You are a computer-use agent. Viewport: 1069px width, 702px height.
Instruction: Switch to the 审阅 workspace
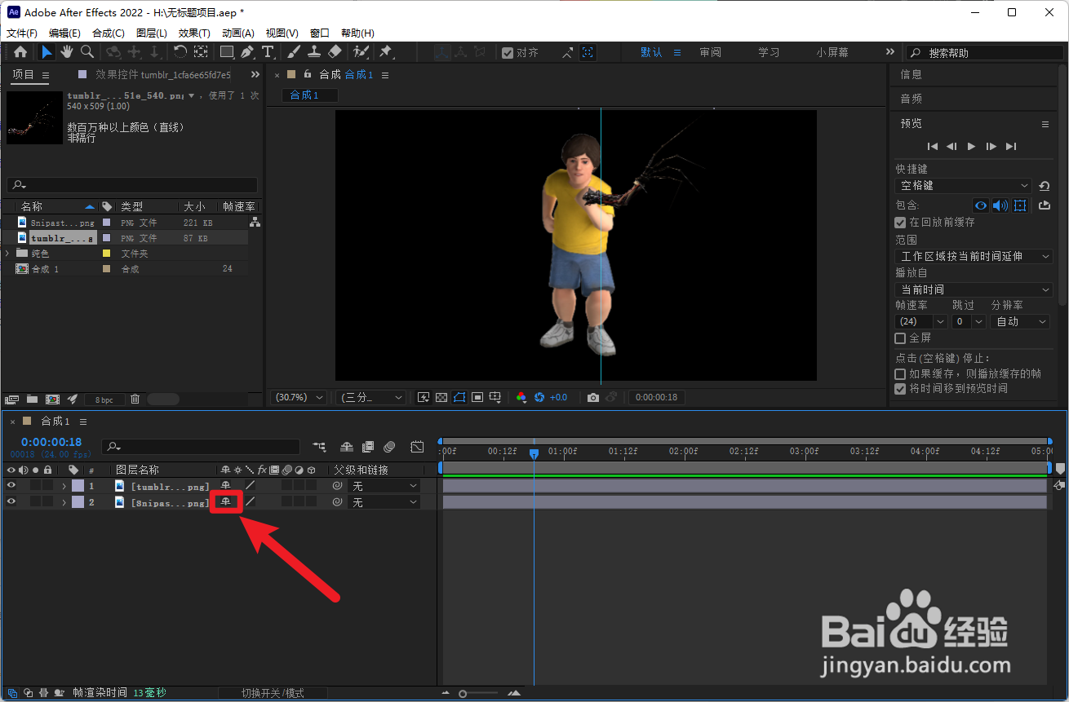coord(711,52)
